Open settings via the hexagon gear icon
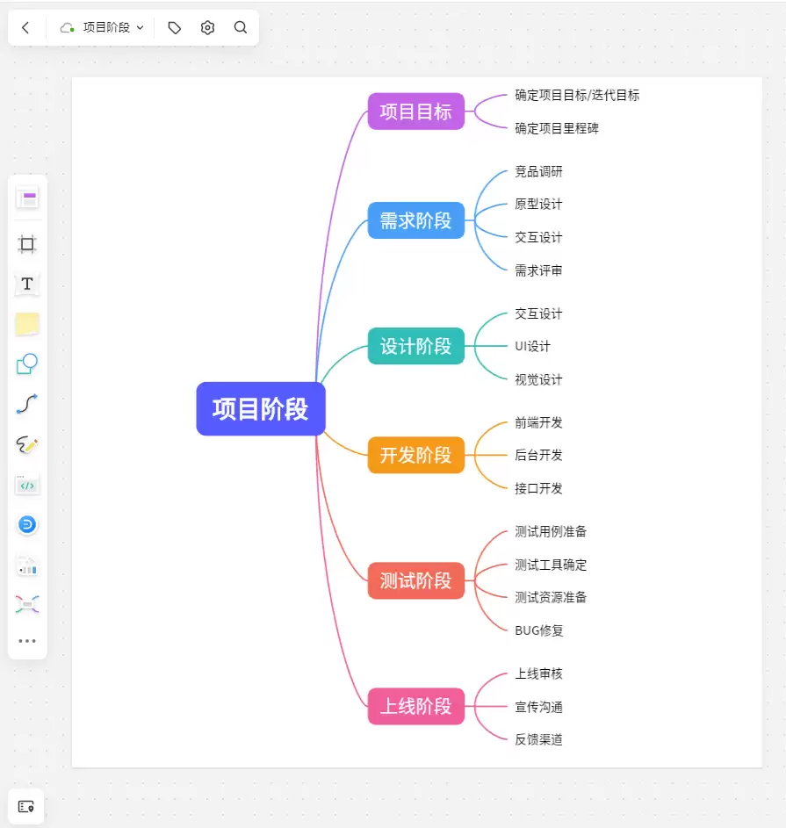This screenshot has height=828, width=786. pyautogui.click(x=207, y=27)
